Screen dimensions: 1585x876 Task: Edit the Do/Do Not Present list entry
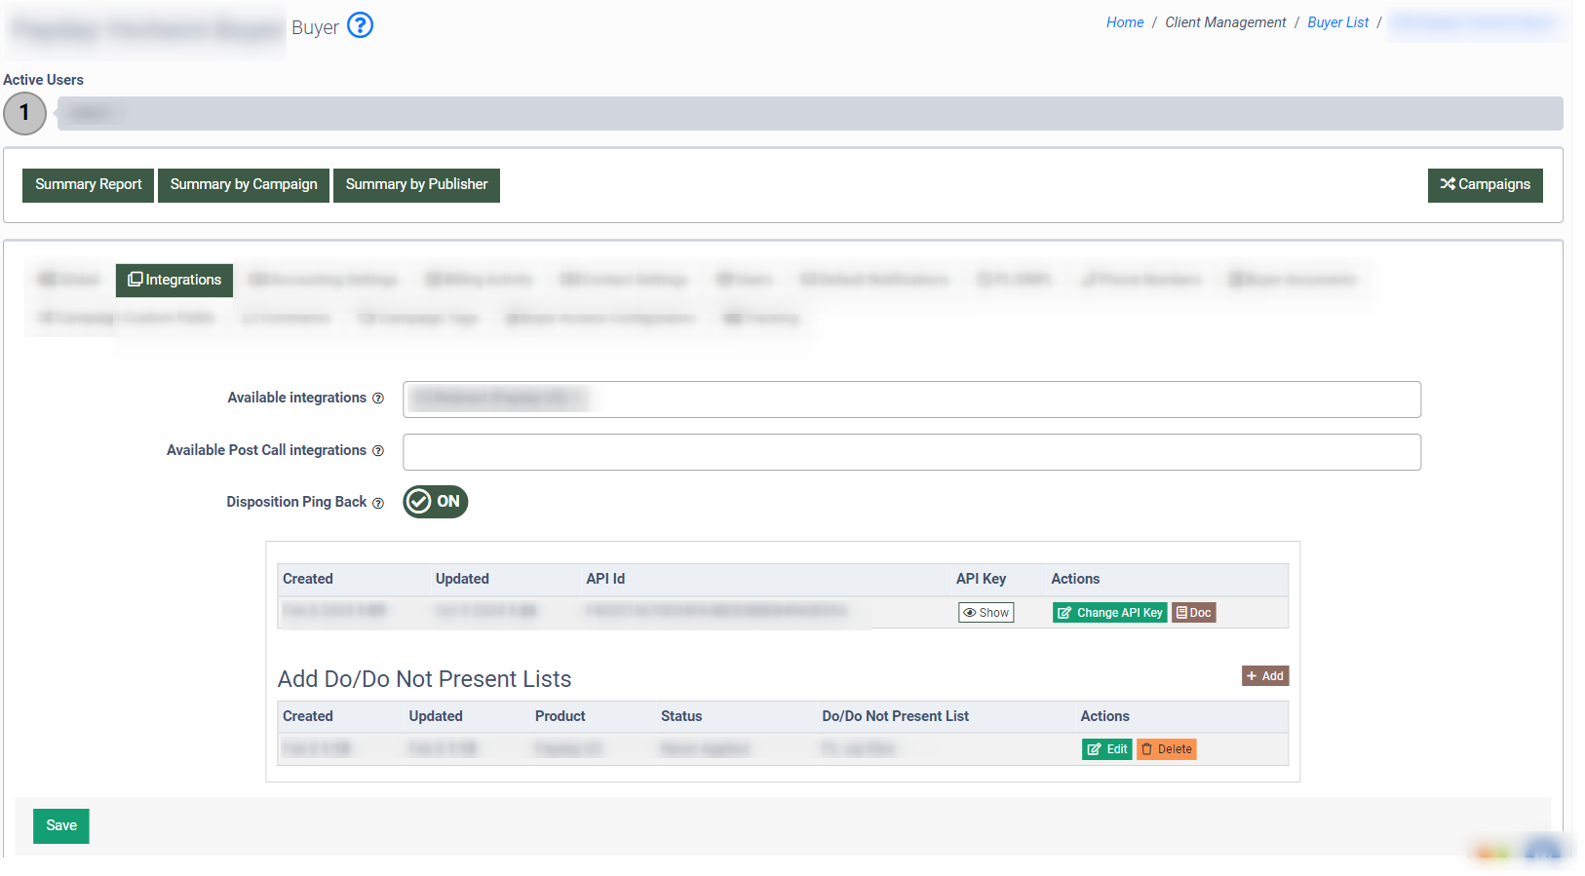pyautogui.click(x=1106, y=749)
